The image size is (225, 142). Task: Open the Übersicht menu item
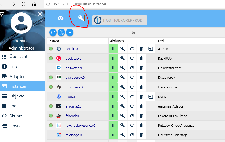point(22,57)
